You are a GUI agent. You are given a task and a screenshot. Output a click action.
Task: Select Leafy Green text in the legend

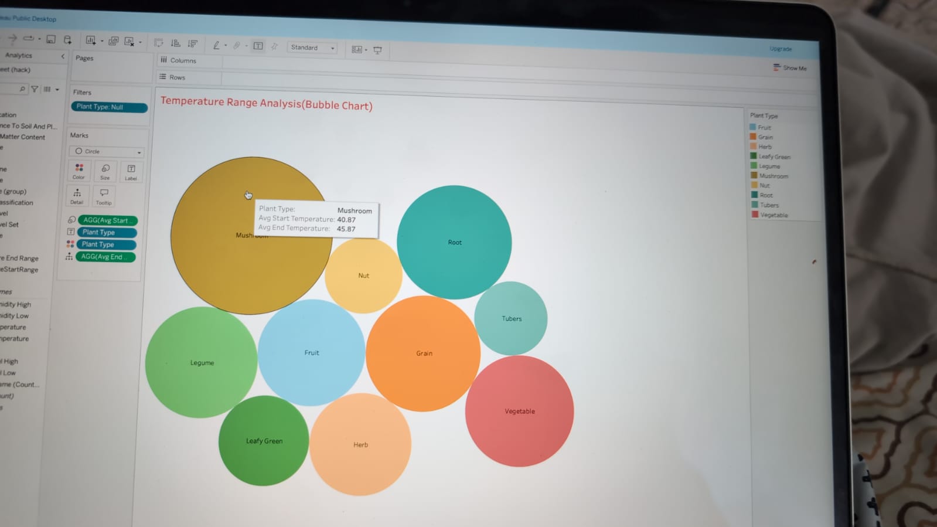(x=775, y=157)
